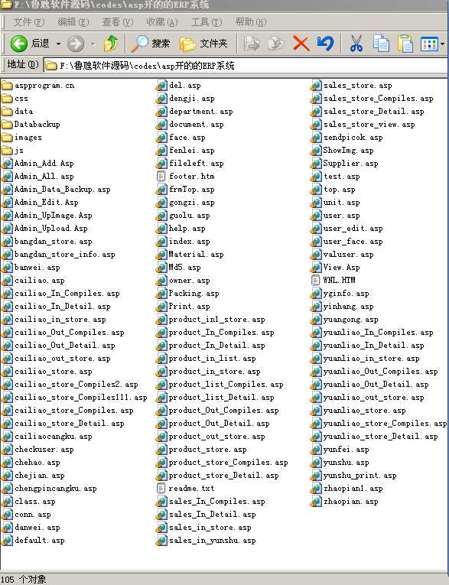Select the conn.asp file icon
This screenshot has height=585, width=449.
coord(7,515)
